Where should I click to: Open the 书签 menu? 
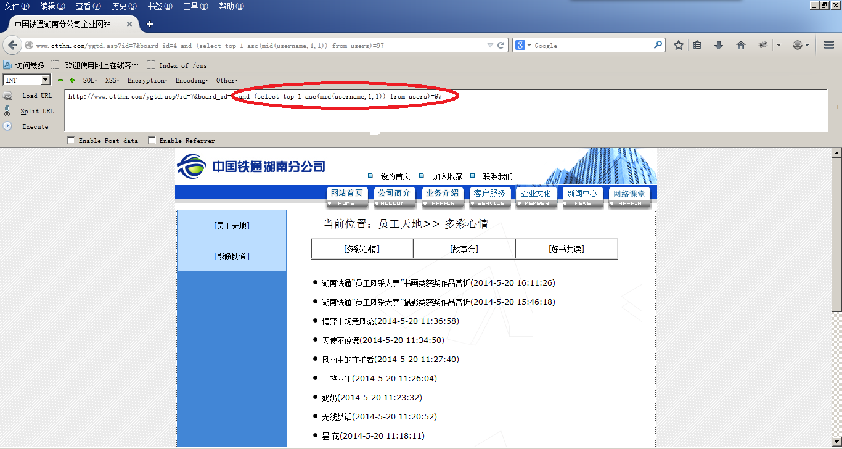(160, 6)
